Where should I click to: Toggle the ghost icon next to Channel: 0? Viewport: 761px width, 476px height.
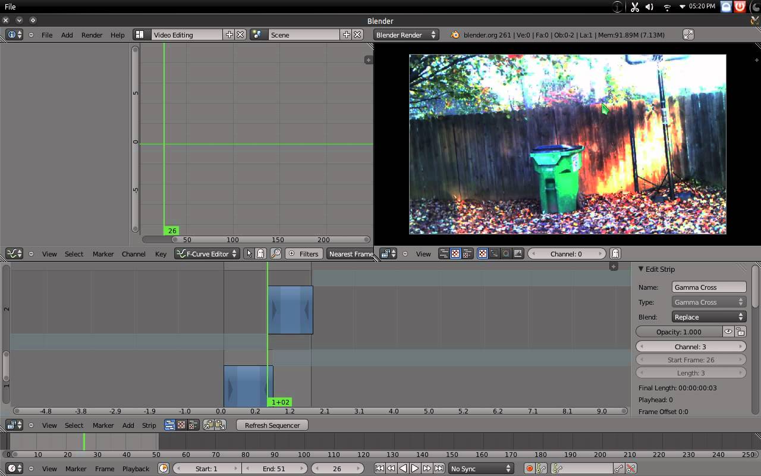point(615,253)
